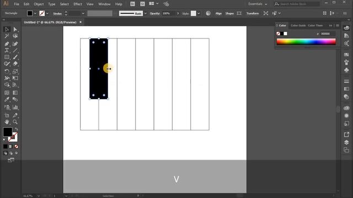The width and height of the screenshot is (353, 198).
Task: Click the Shape button in control bar
Action: click(x=229, y=13)
